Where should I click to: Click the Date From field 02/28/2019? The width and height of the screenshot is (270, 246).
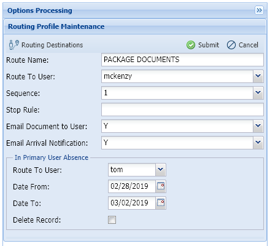132,186
